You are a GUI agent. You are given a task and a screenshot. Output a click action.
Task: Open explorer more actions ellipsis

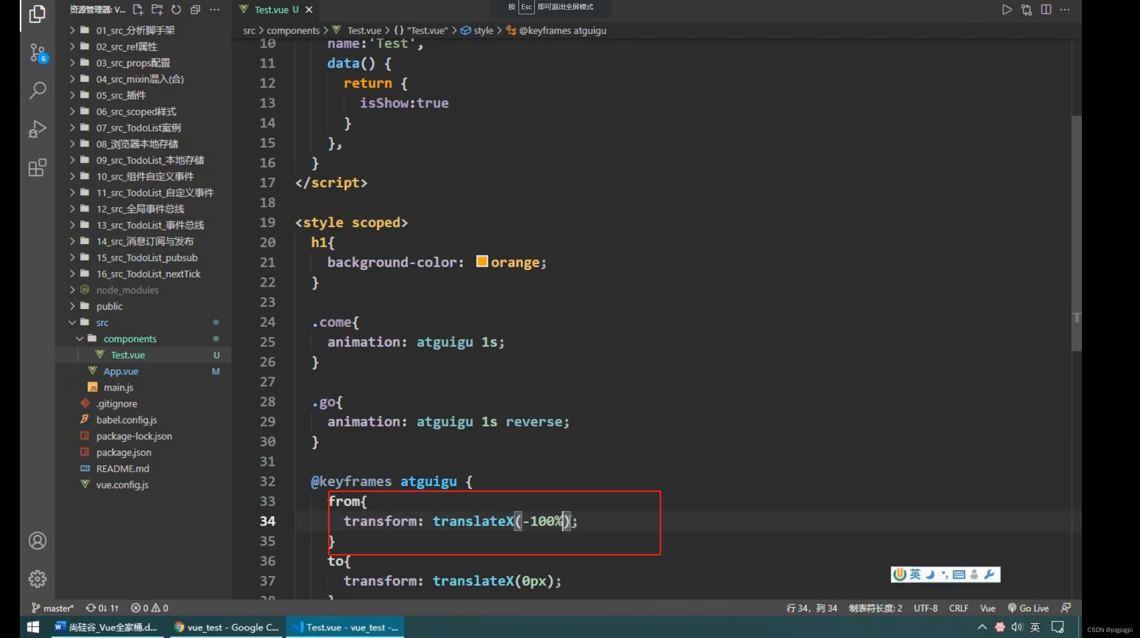(214, 9)
